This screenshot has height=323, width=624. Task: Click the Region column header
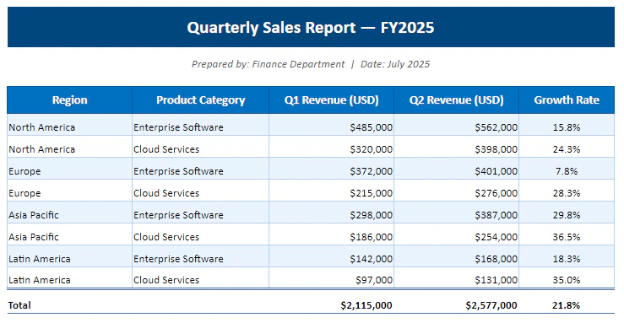tap(69, 100)
